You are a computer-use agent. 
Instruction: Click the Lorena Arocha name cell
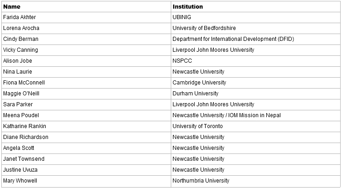pyautogui.click(x=21, y=28)
